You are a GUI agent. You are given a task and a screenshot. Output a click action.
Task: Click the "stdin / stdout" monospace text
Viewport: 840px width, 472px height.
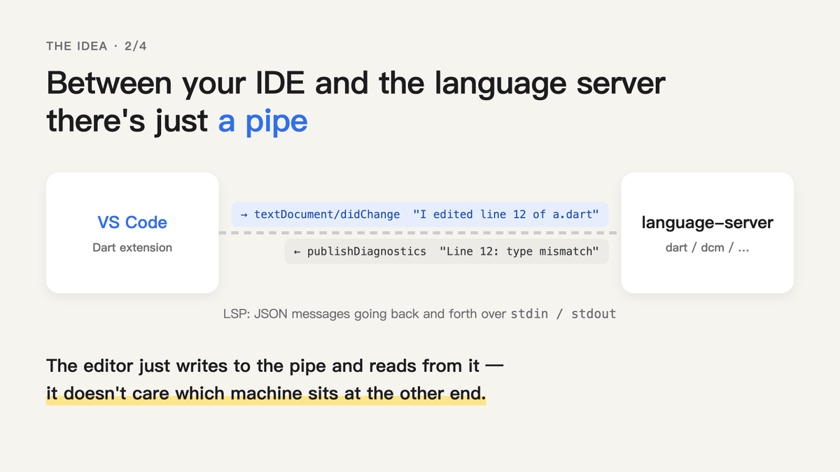pyautogui.click(x=563, y=314)
